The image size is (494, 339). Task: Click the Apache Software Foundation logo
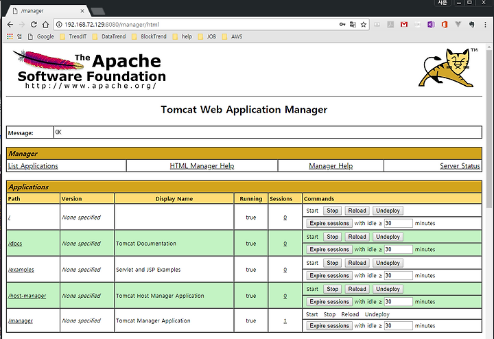(x=89, y=69)
